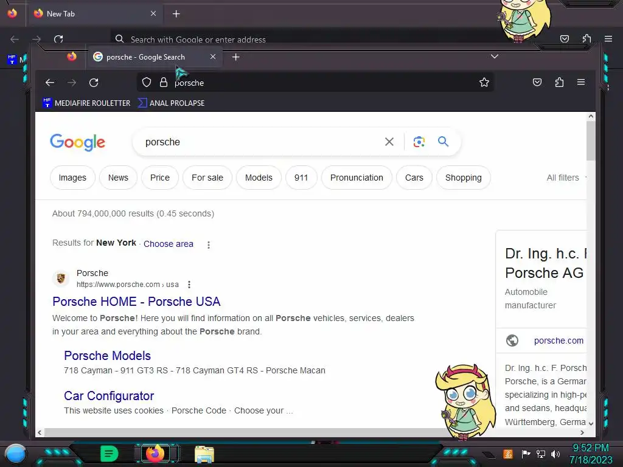Click the https://www.porsche.com › usa url text
The height and width of the screenshot is (467, 623).
pos(128,285)
